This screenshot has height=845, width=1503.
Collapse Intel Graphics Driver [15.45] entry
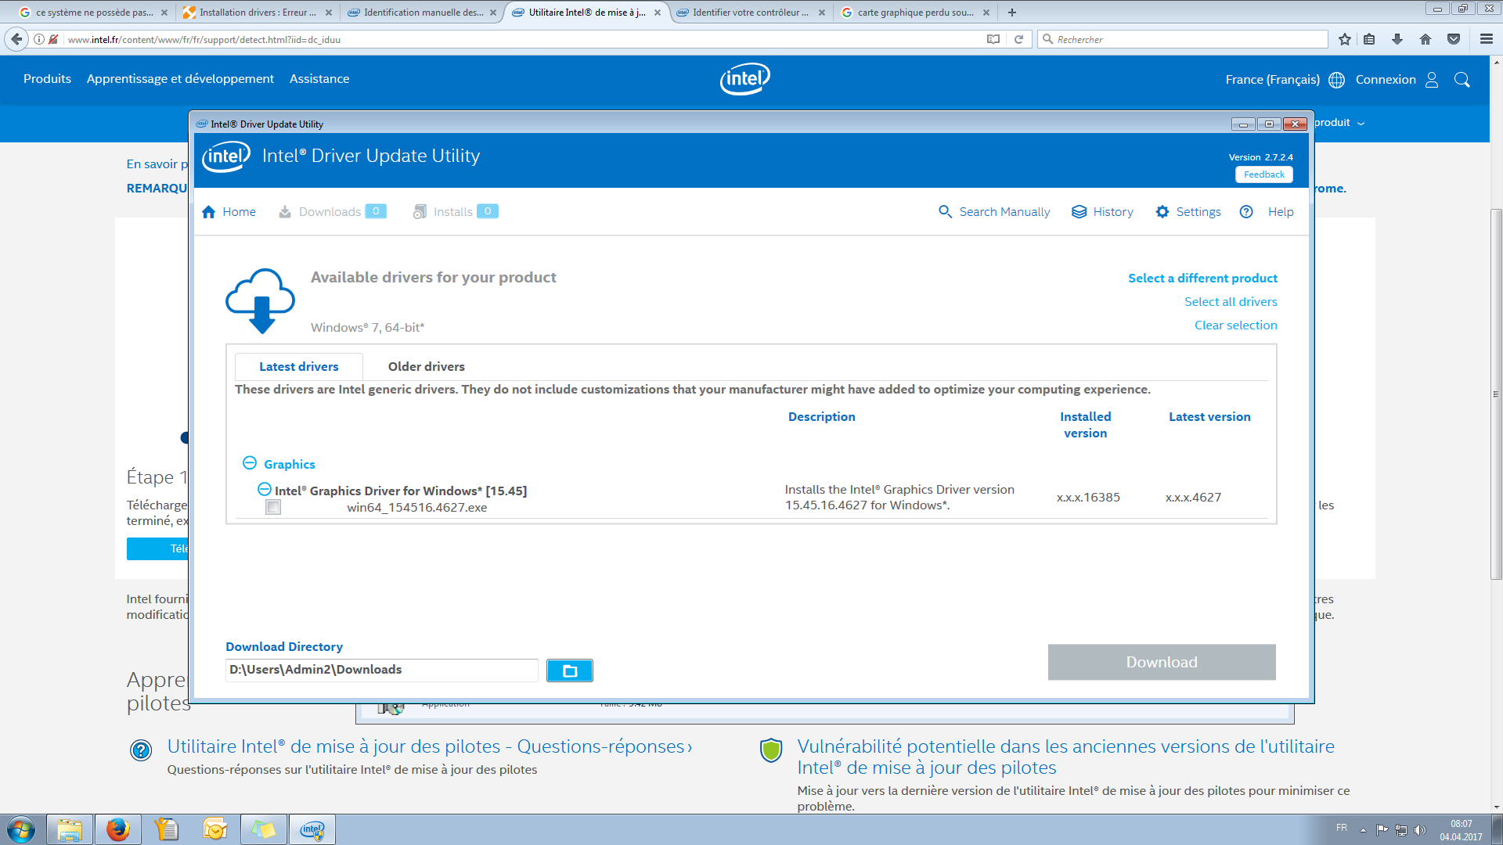point(265,490)
